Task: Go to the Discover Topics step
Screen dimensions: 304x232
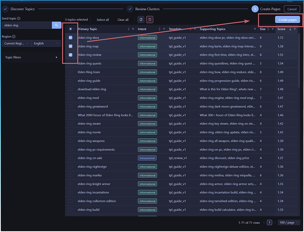Action: tap(20, 9)
